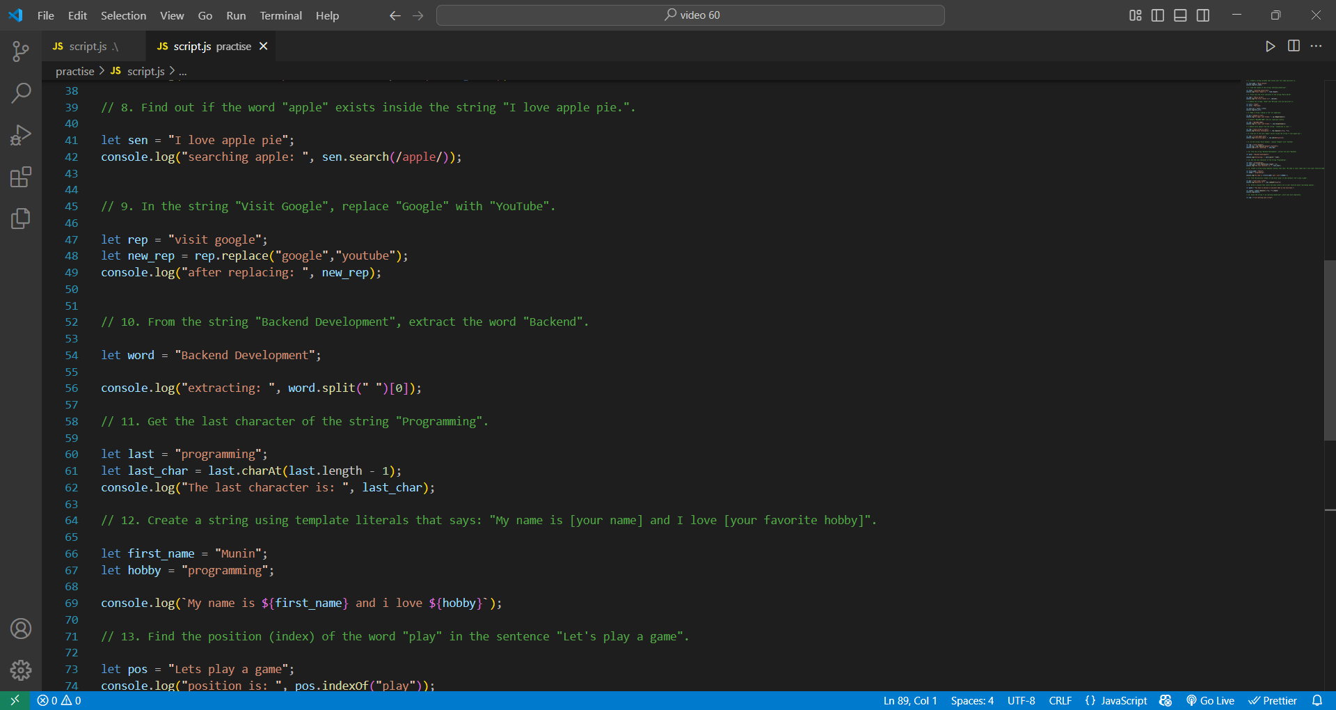Viewport: 1336px width, 710px height.
Task: Click the command center search box
Action: (x=690, y=15)
